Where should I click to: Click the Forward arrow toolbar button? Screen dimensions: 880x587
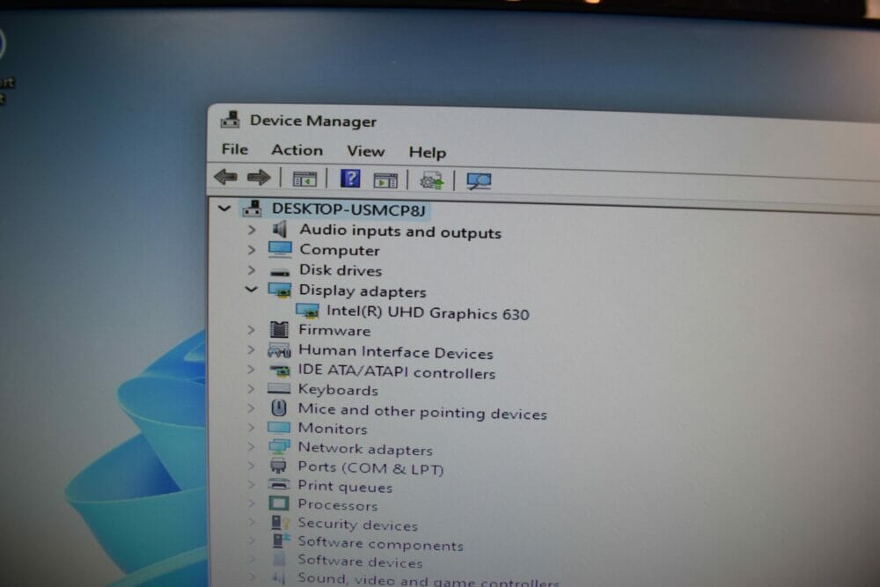point(259,178)
